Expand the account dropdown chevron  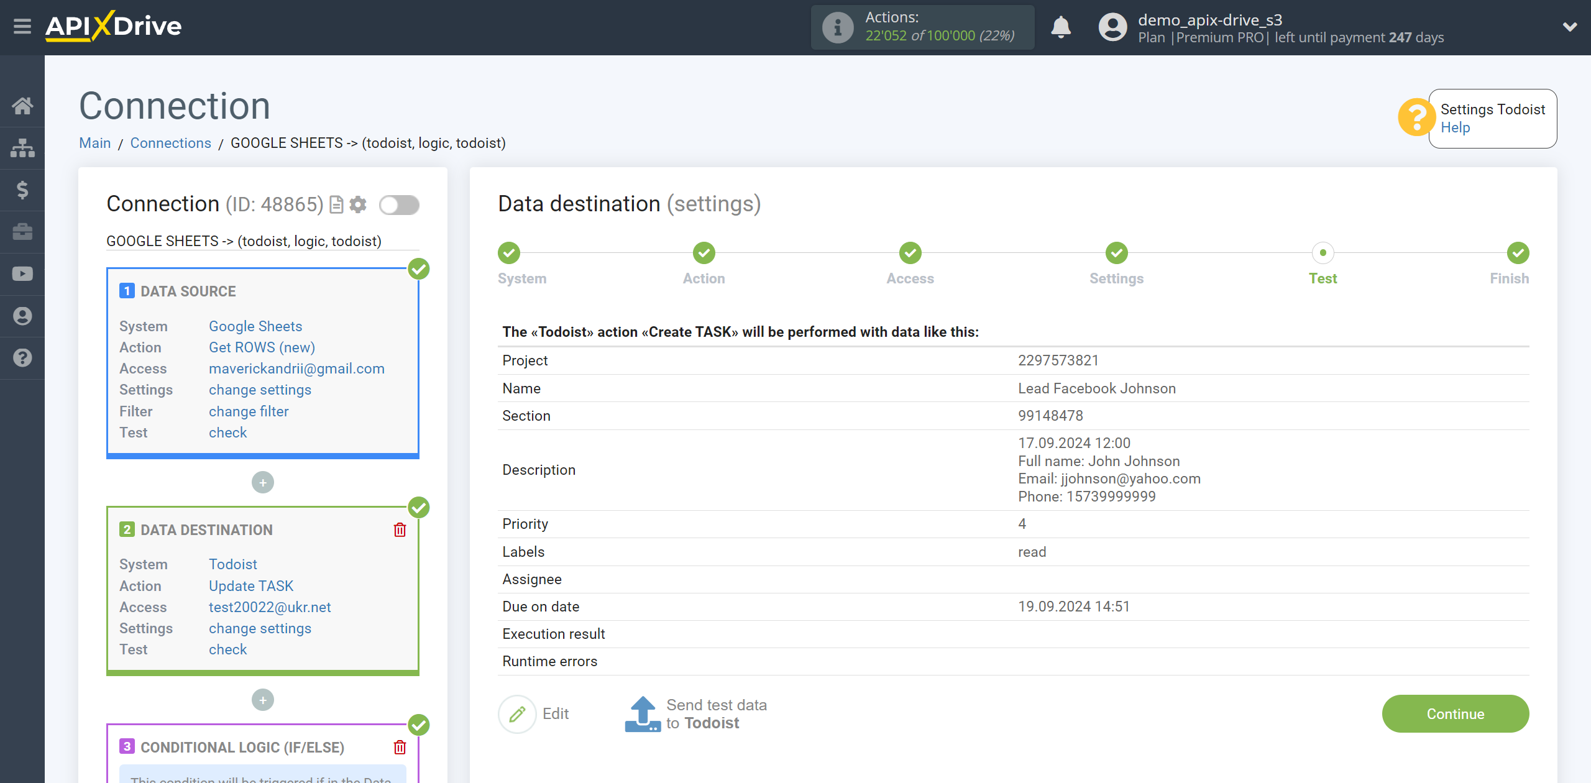(1570, 27)
